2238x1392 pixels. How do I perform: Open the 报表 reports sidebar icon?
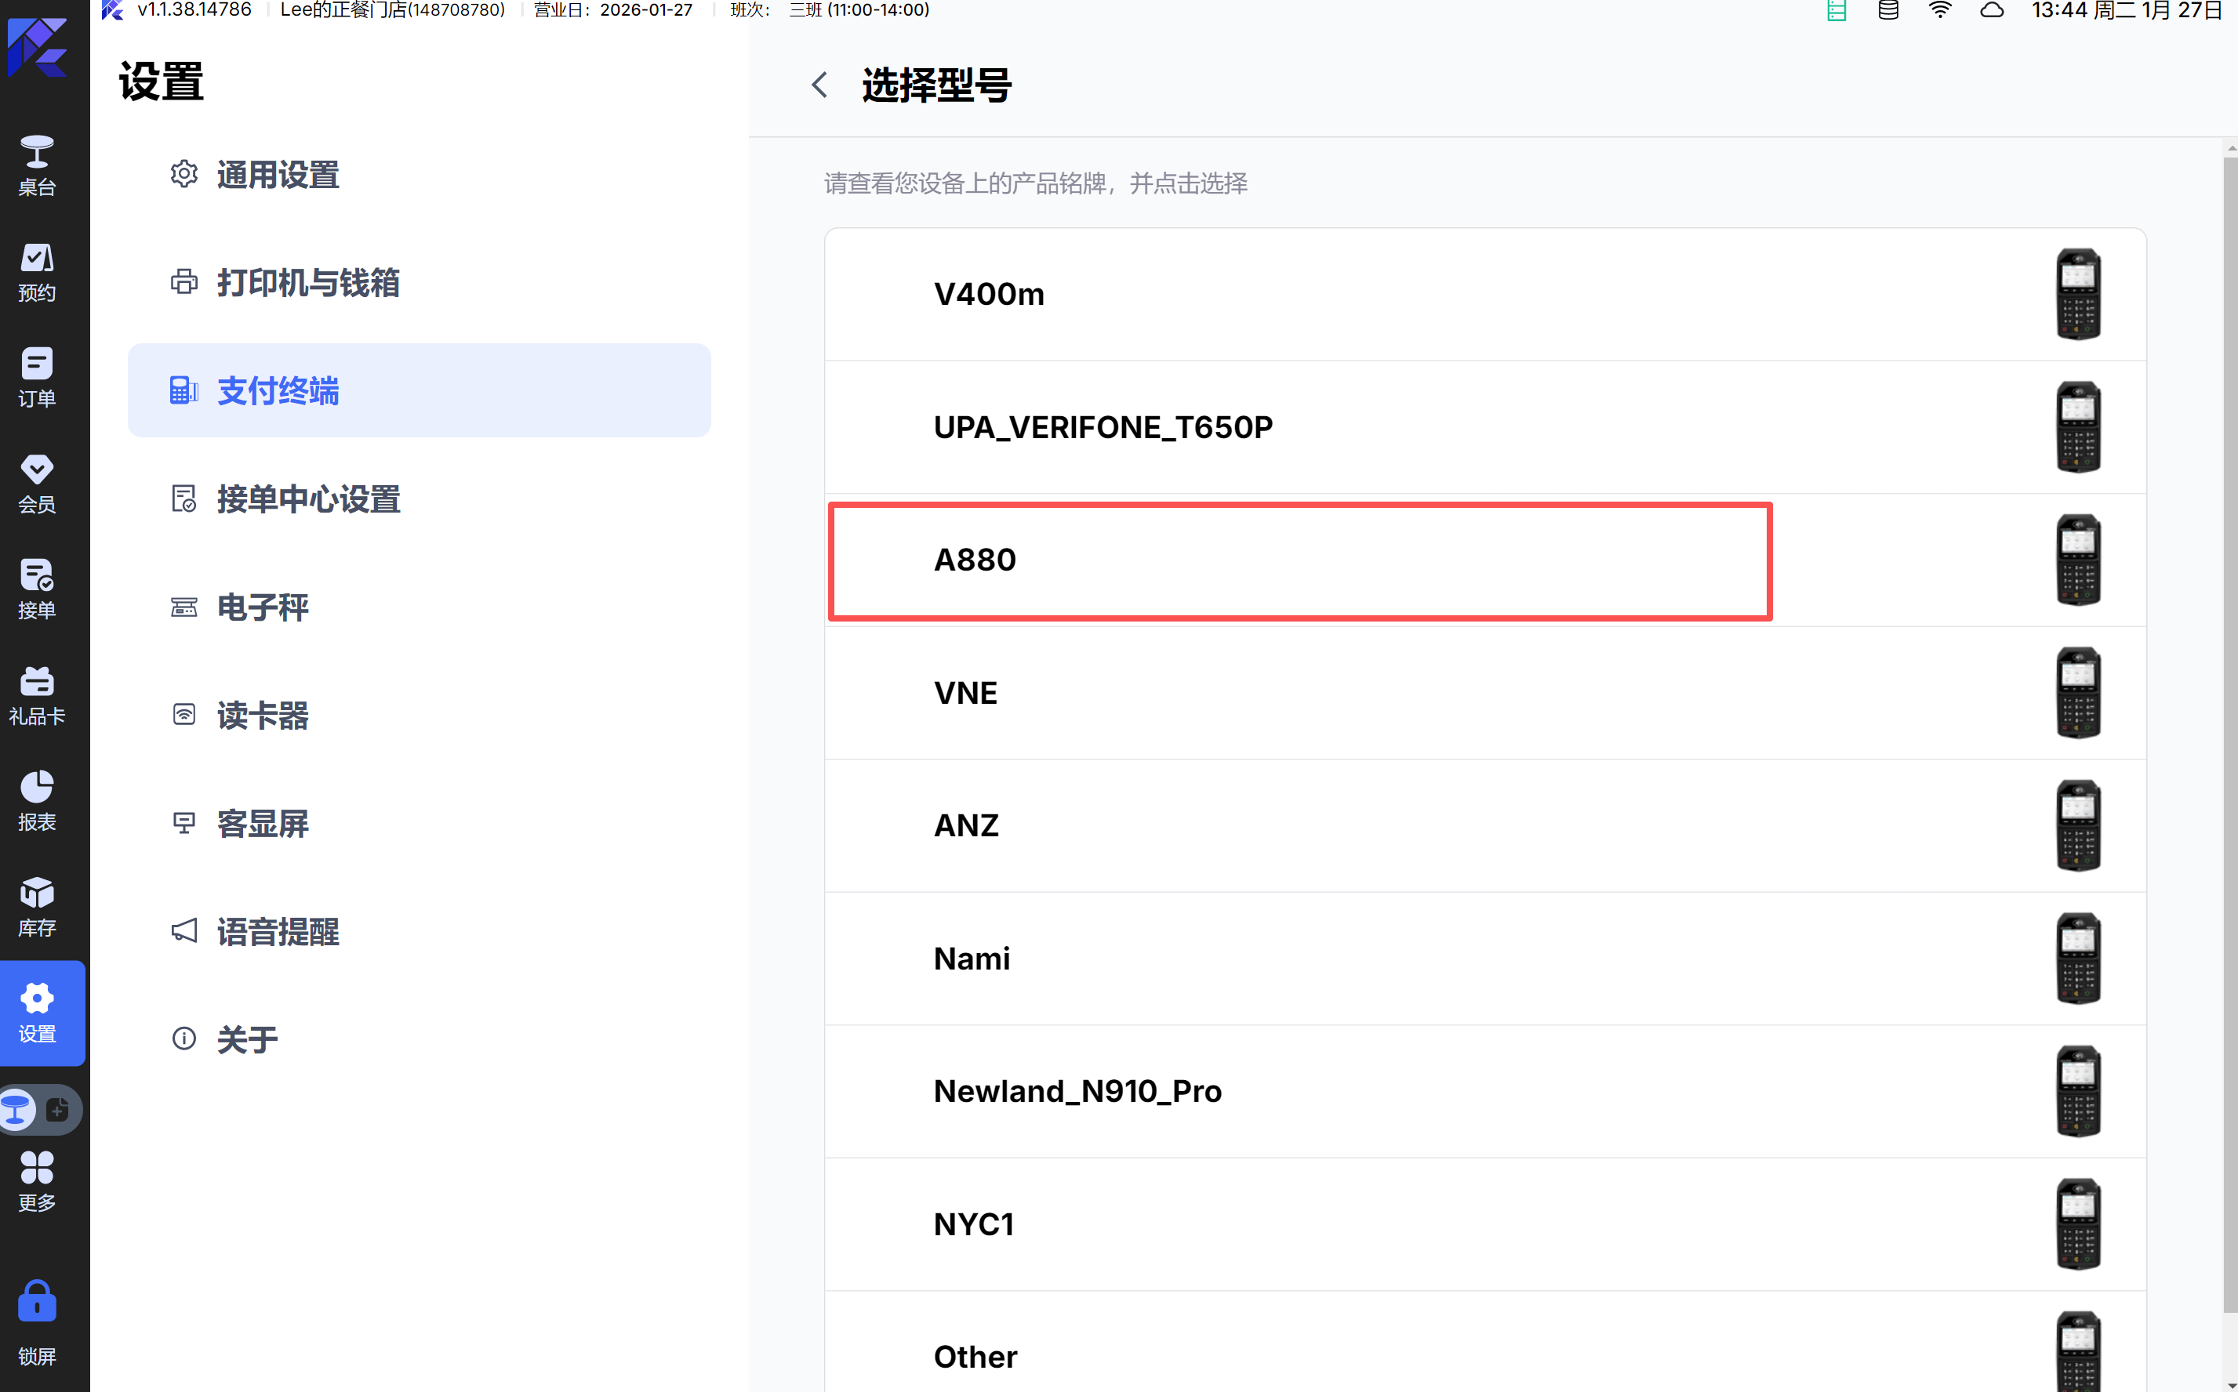(x=37, y=801)
